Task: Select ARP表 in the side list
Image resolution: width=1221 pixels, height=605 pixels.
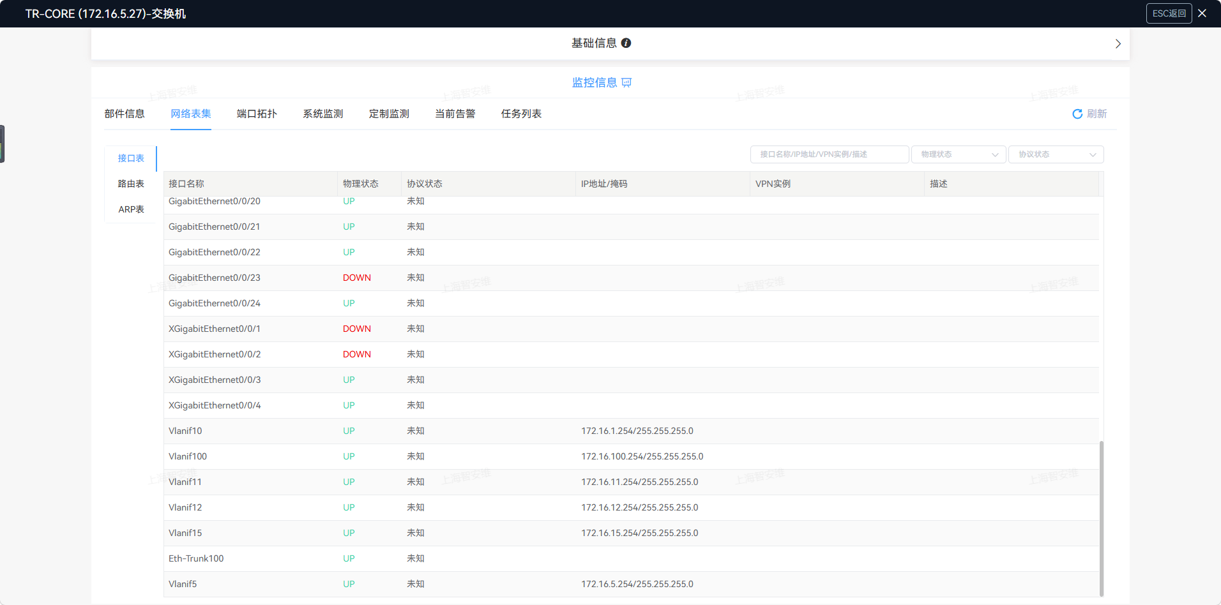Action: [131, 209]
